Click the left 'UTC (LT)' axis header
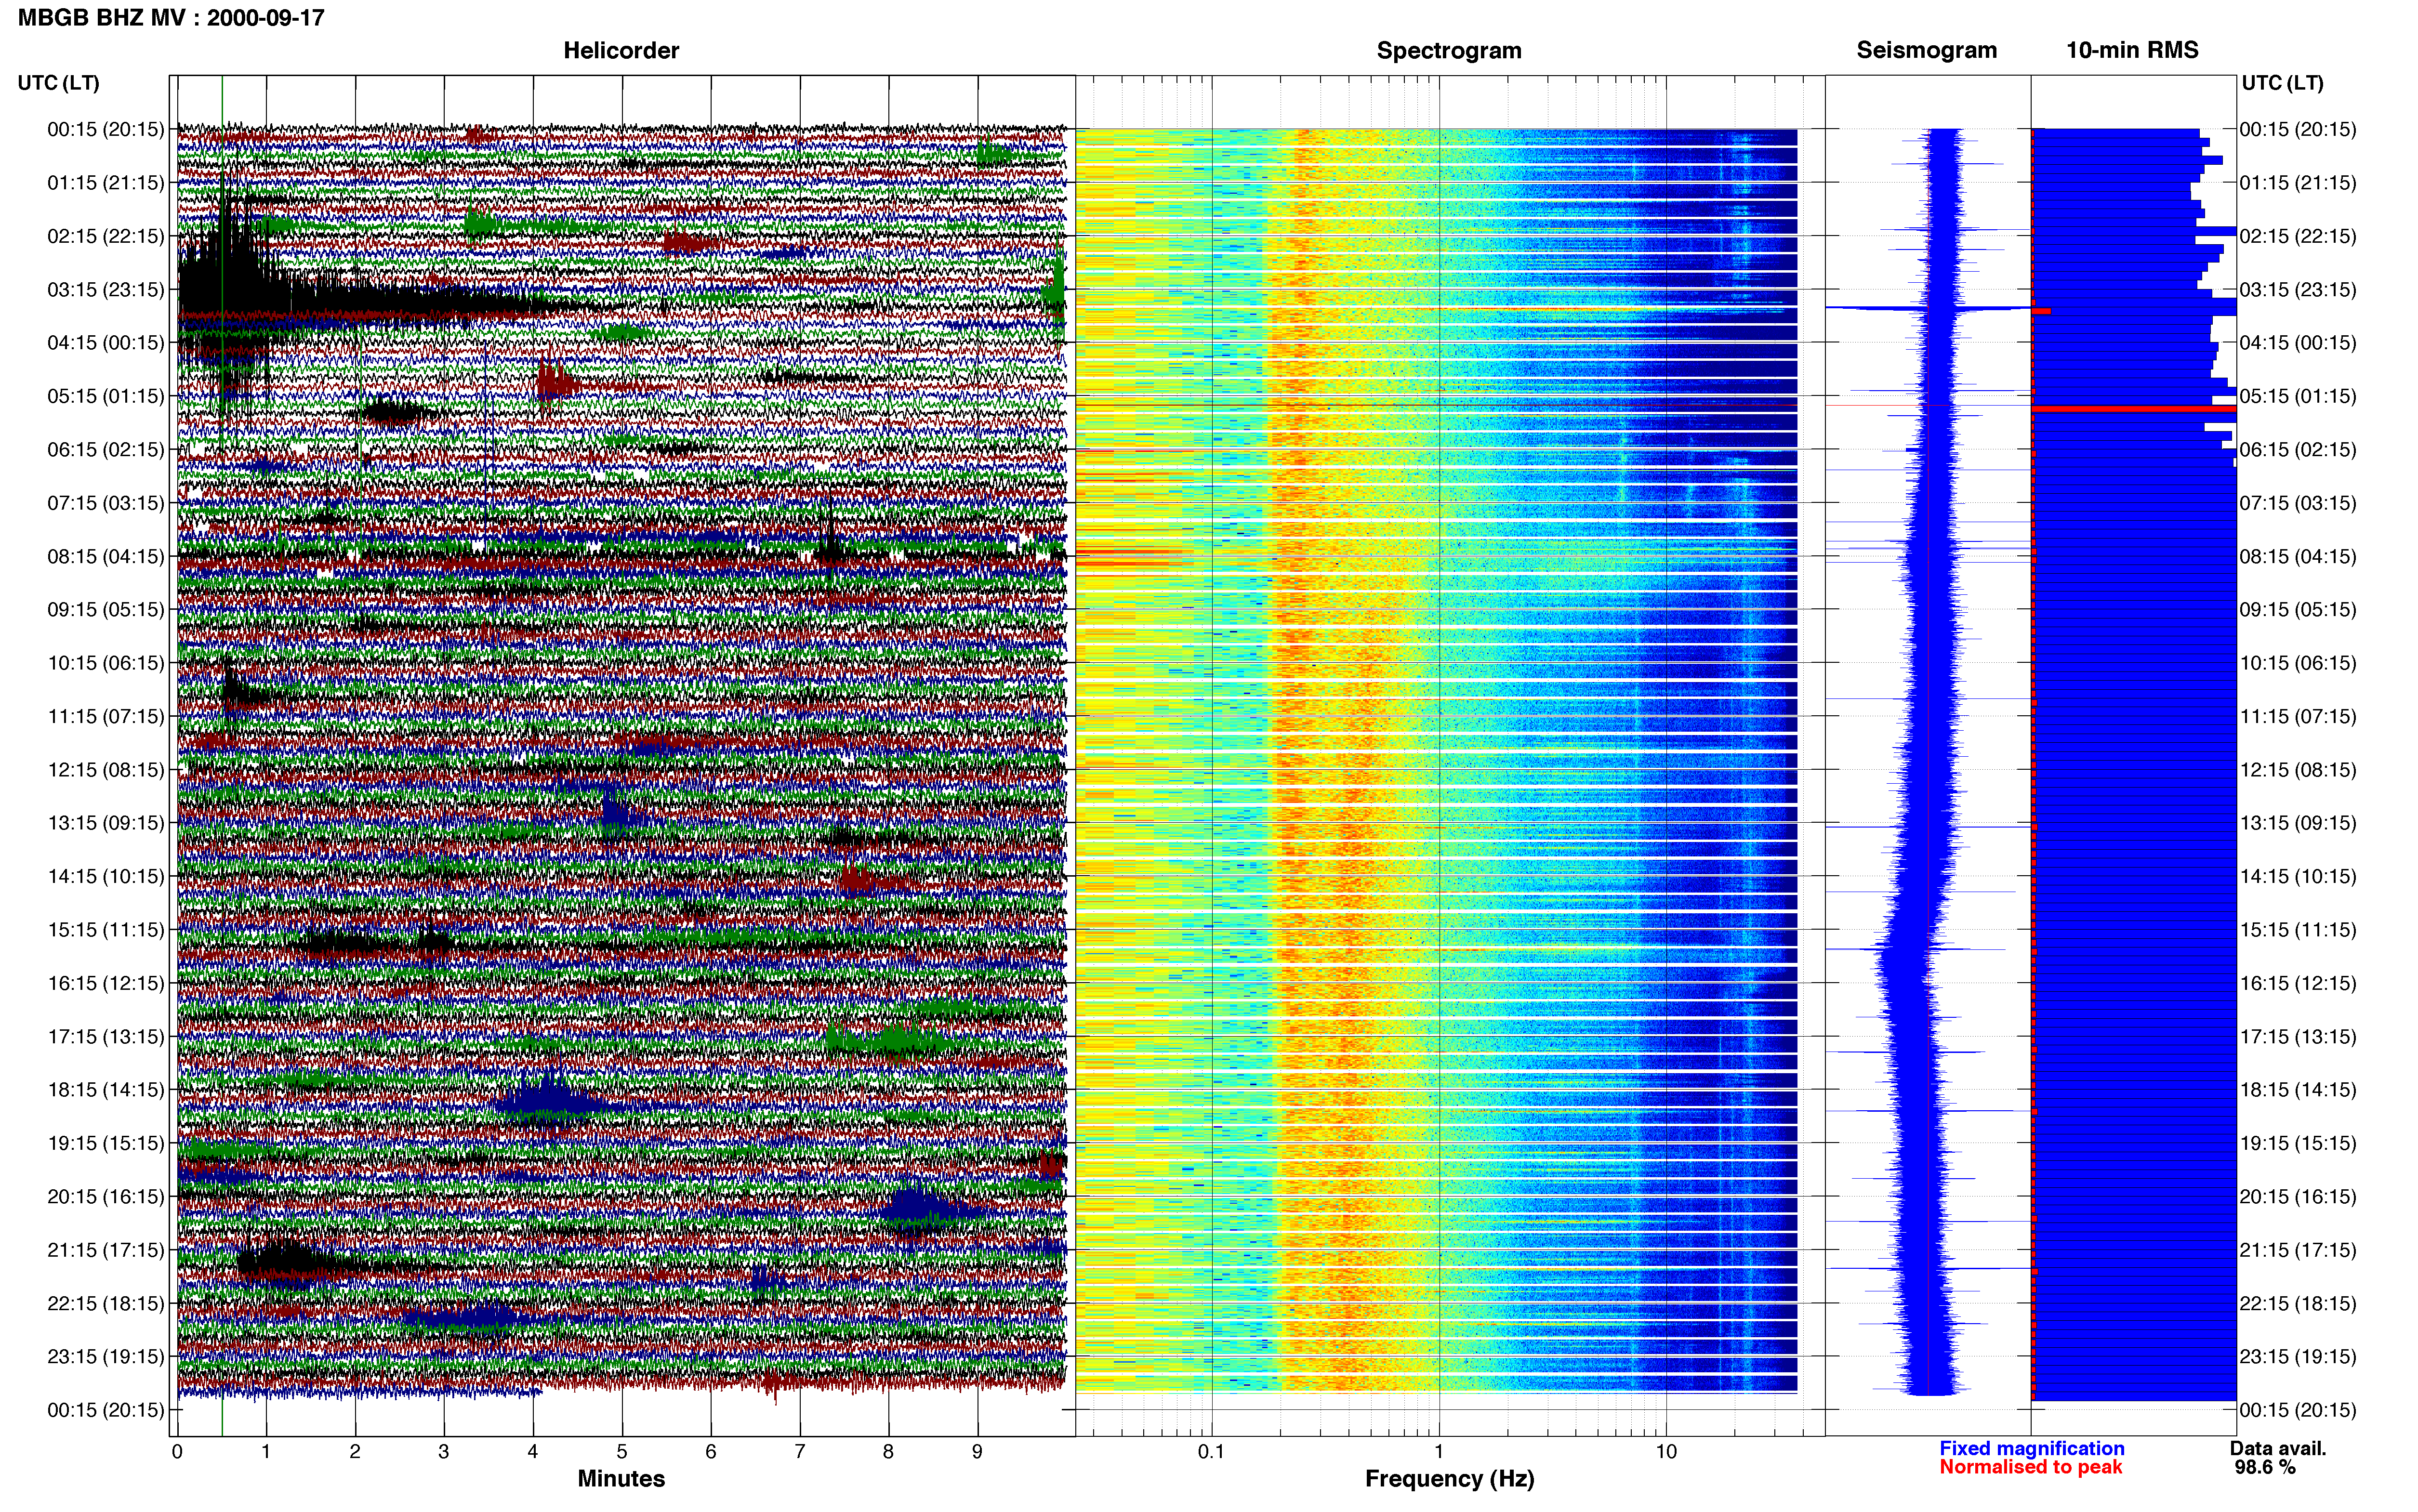 (x=59, y=83)
